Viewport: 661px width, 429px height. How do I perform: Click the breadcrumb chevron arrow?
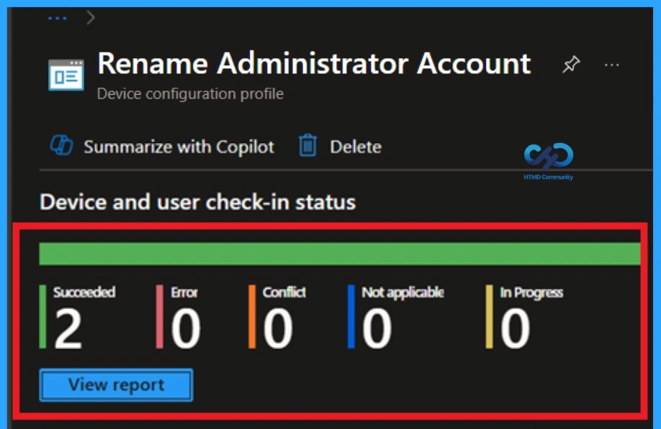pos(91,16)
